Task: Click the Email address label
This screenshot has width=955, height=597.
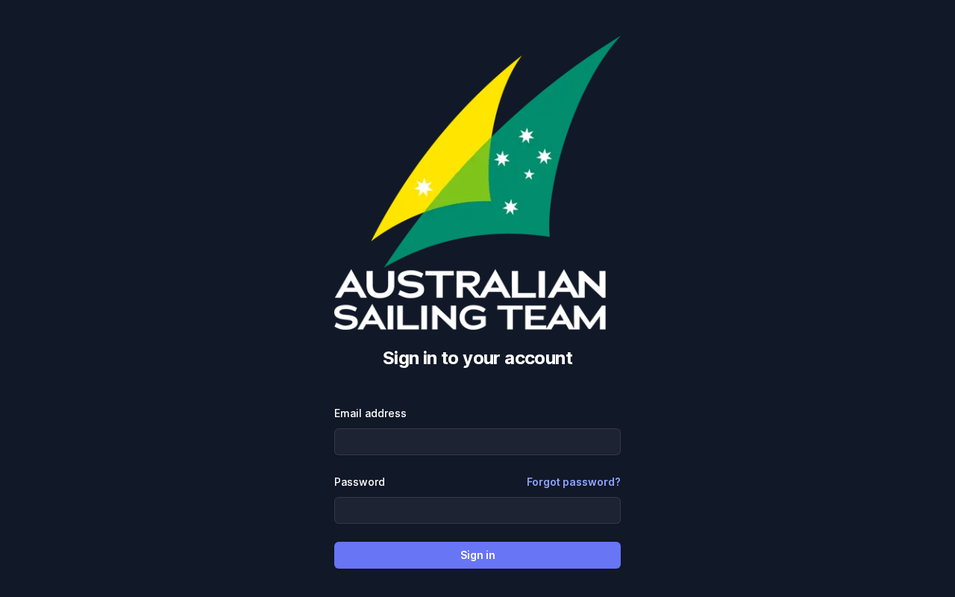Action: coord(370,413)
